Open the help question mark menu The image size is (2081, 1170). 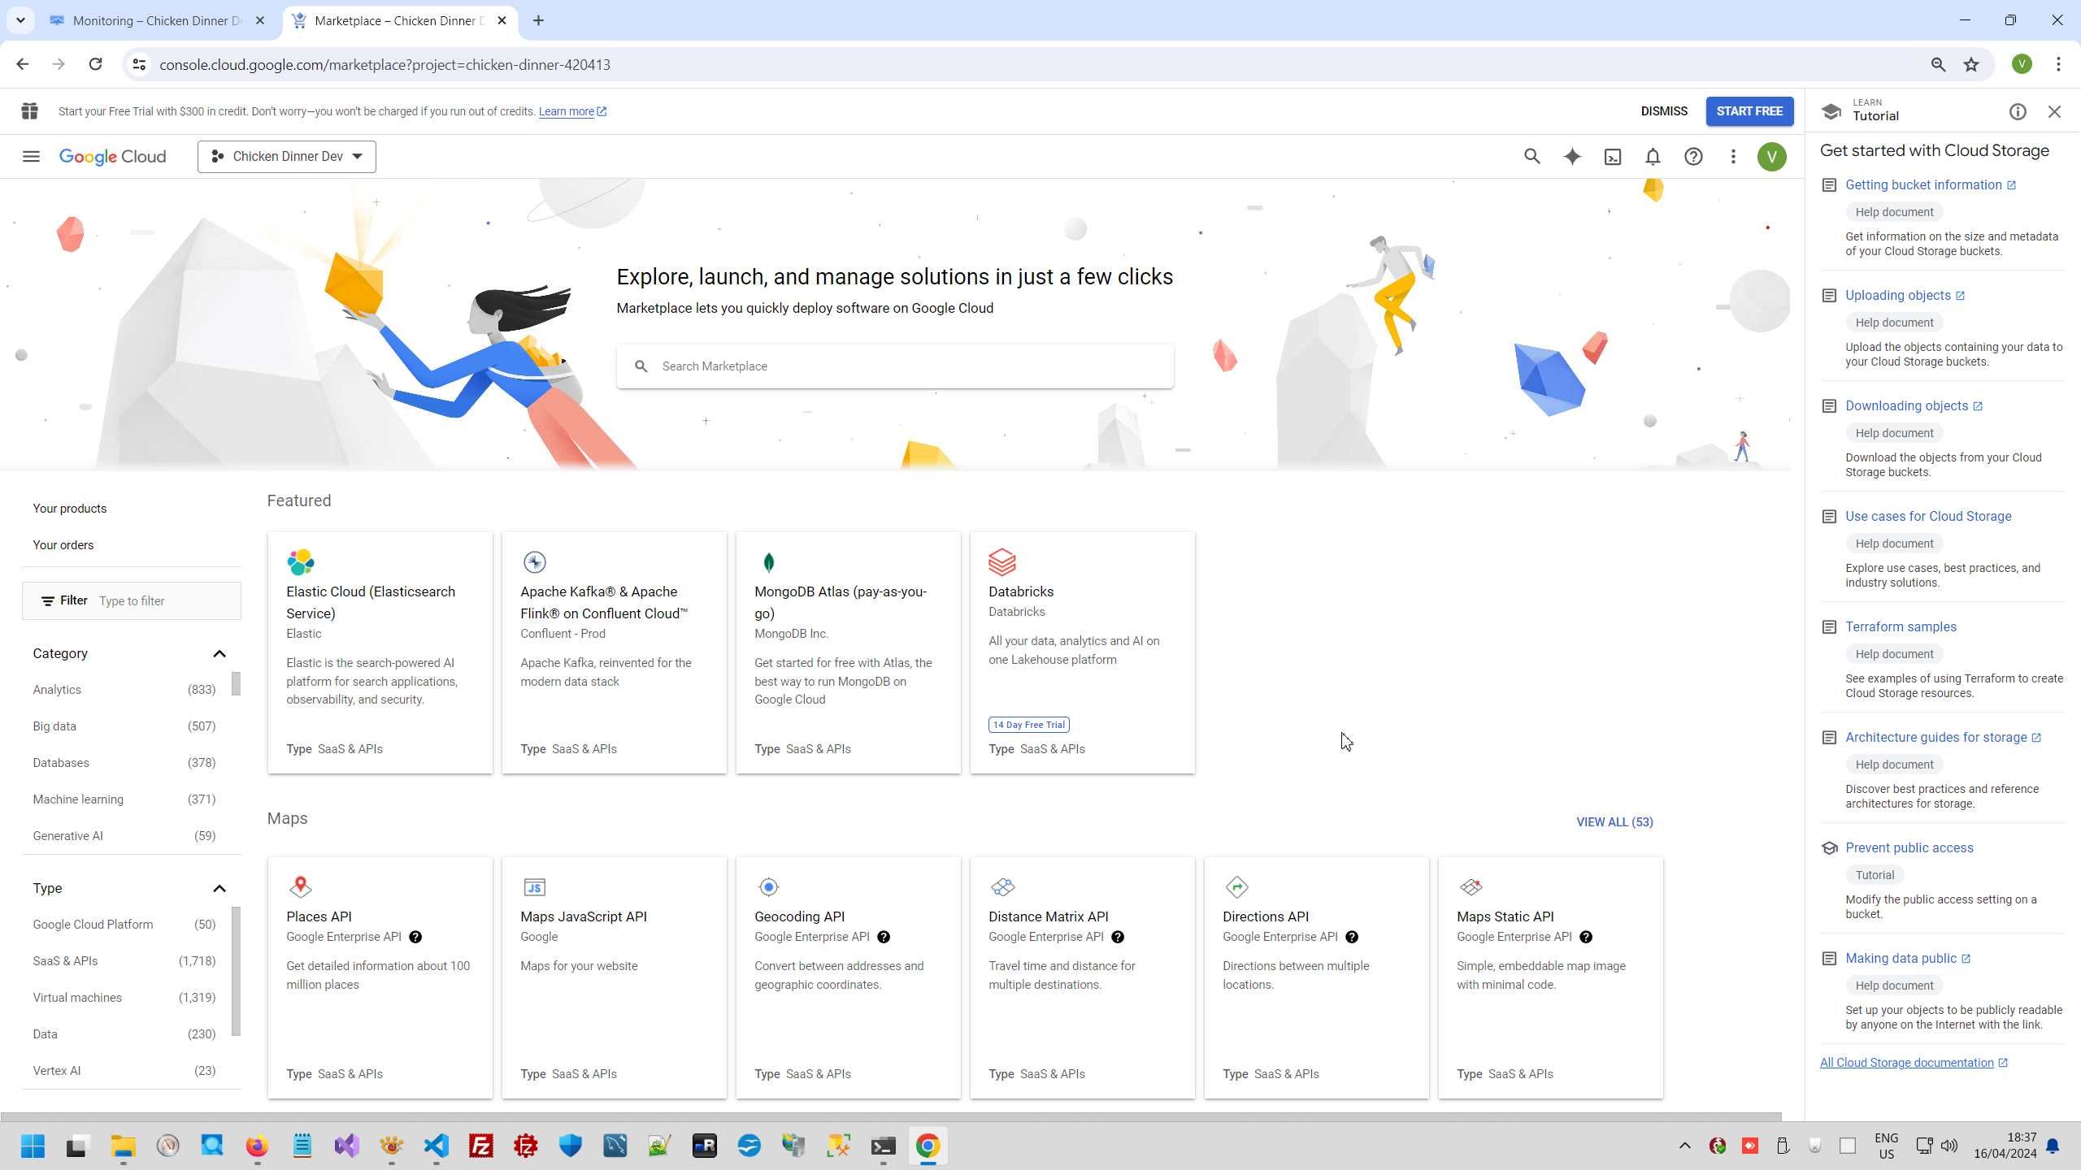1693,156
